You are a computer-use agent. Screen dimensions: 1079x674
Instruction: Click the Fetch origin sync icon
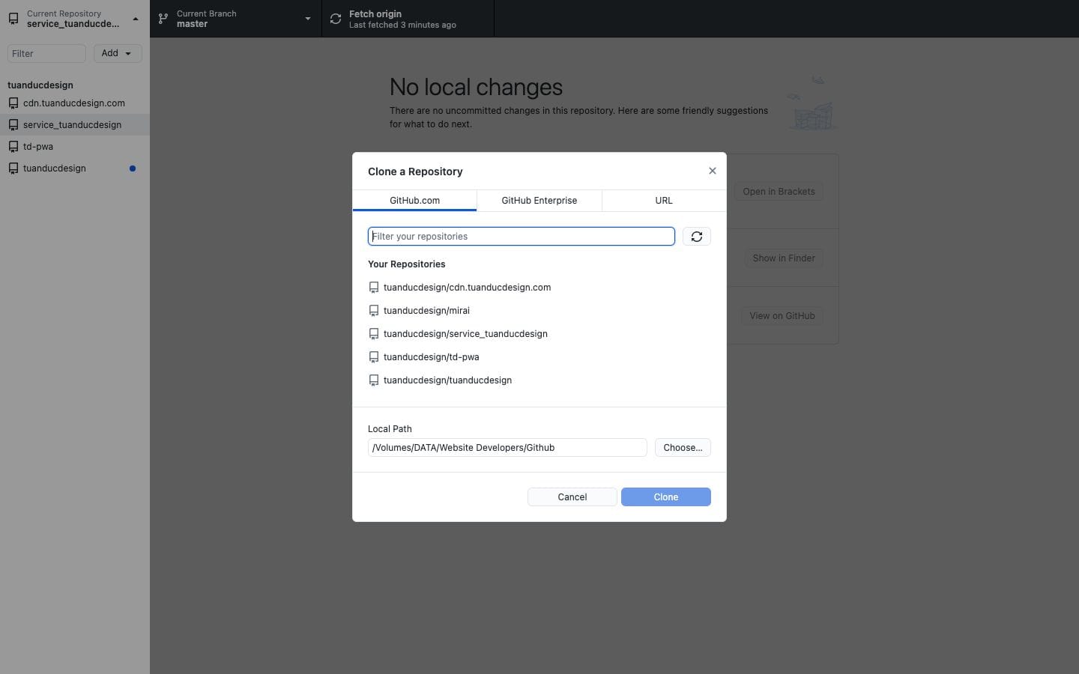pyautogui.click(x=335, y=18)
